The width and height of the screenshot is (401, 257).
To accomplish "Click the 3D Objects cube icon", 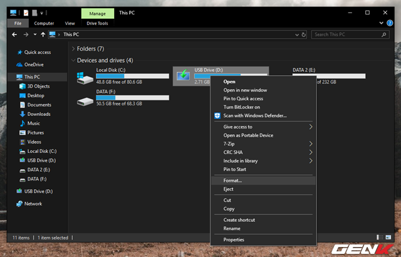I will tap(23, 86).
